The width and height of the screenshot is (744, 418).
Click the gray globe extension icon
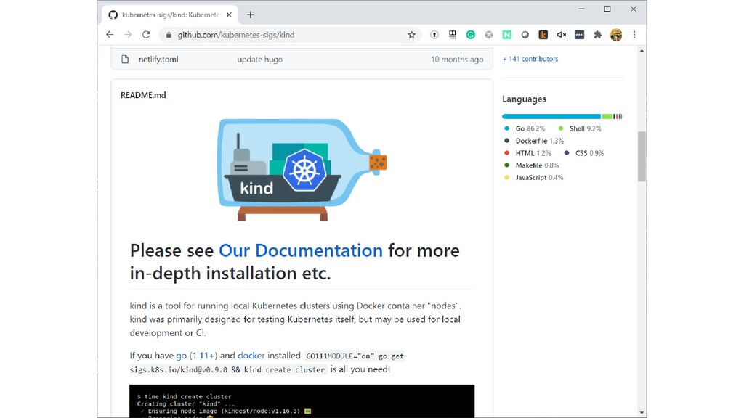[x=489, y=35]
